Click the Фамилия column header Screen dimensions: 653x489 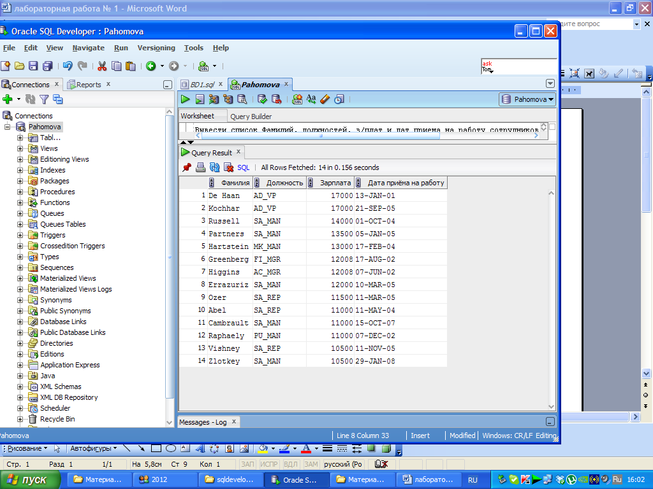tap(231, 183)
